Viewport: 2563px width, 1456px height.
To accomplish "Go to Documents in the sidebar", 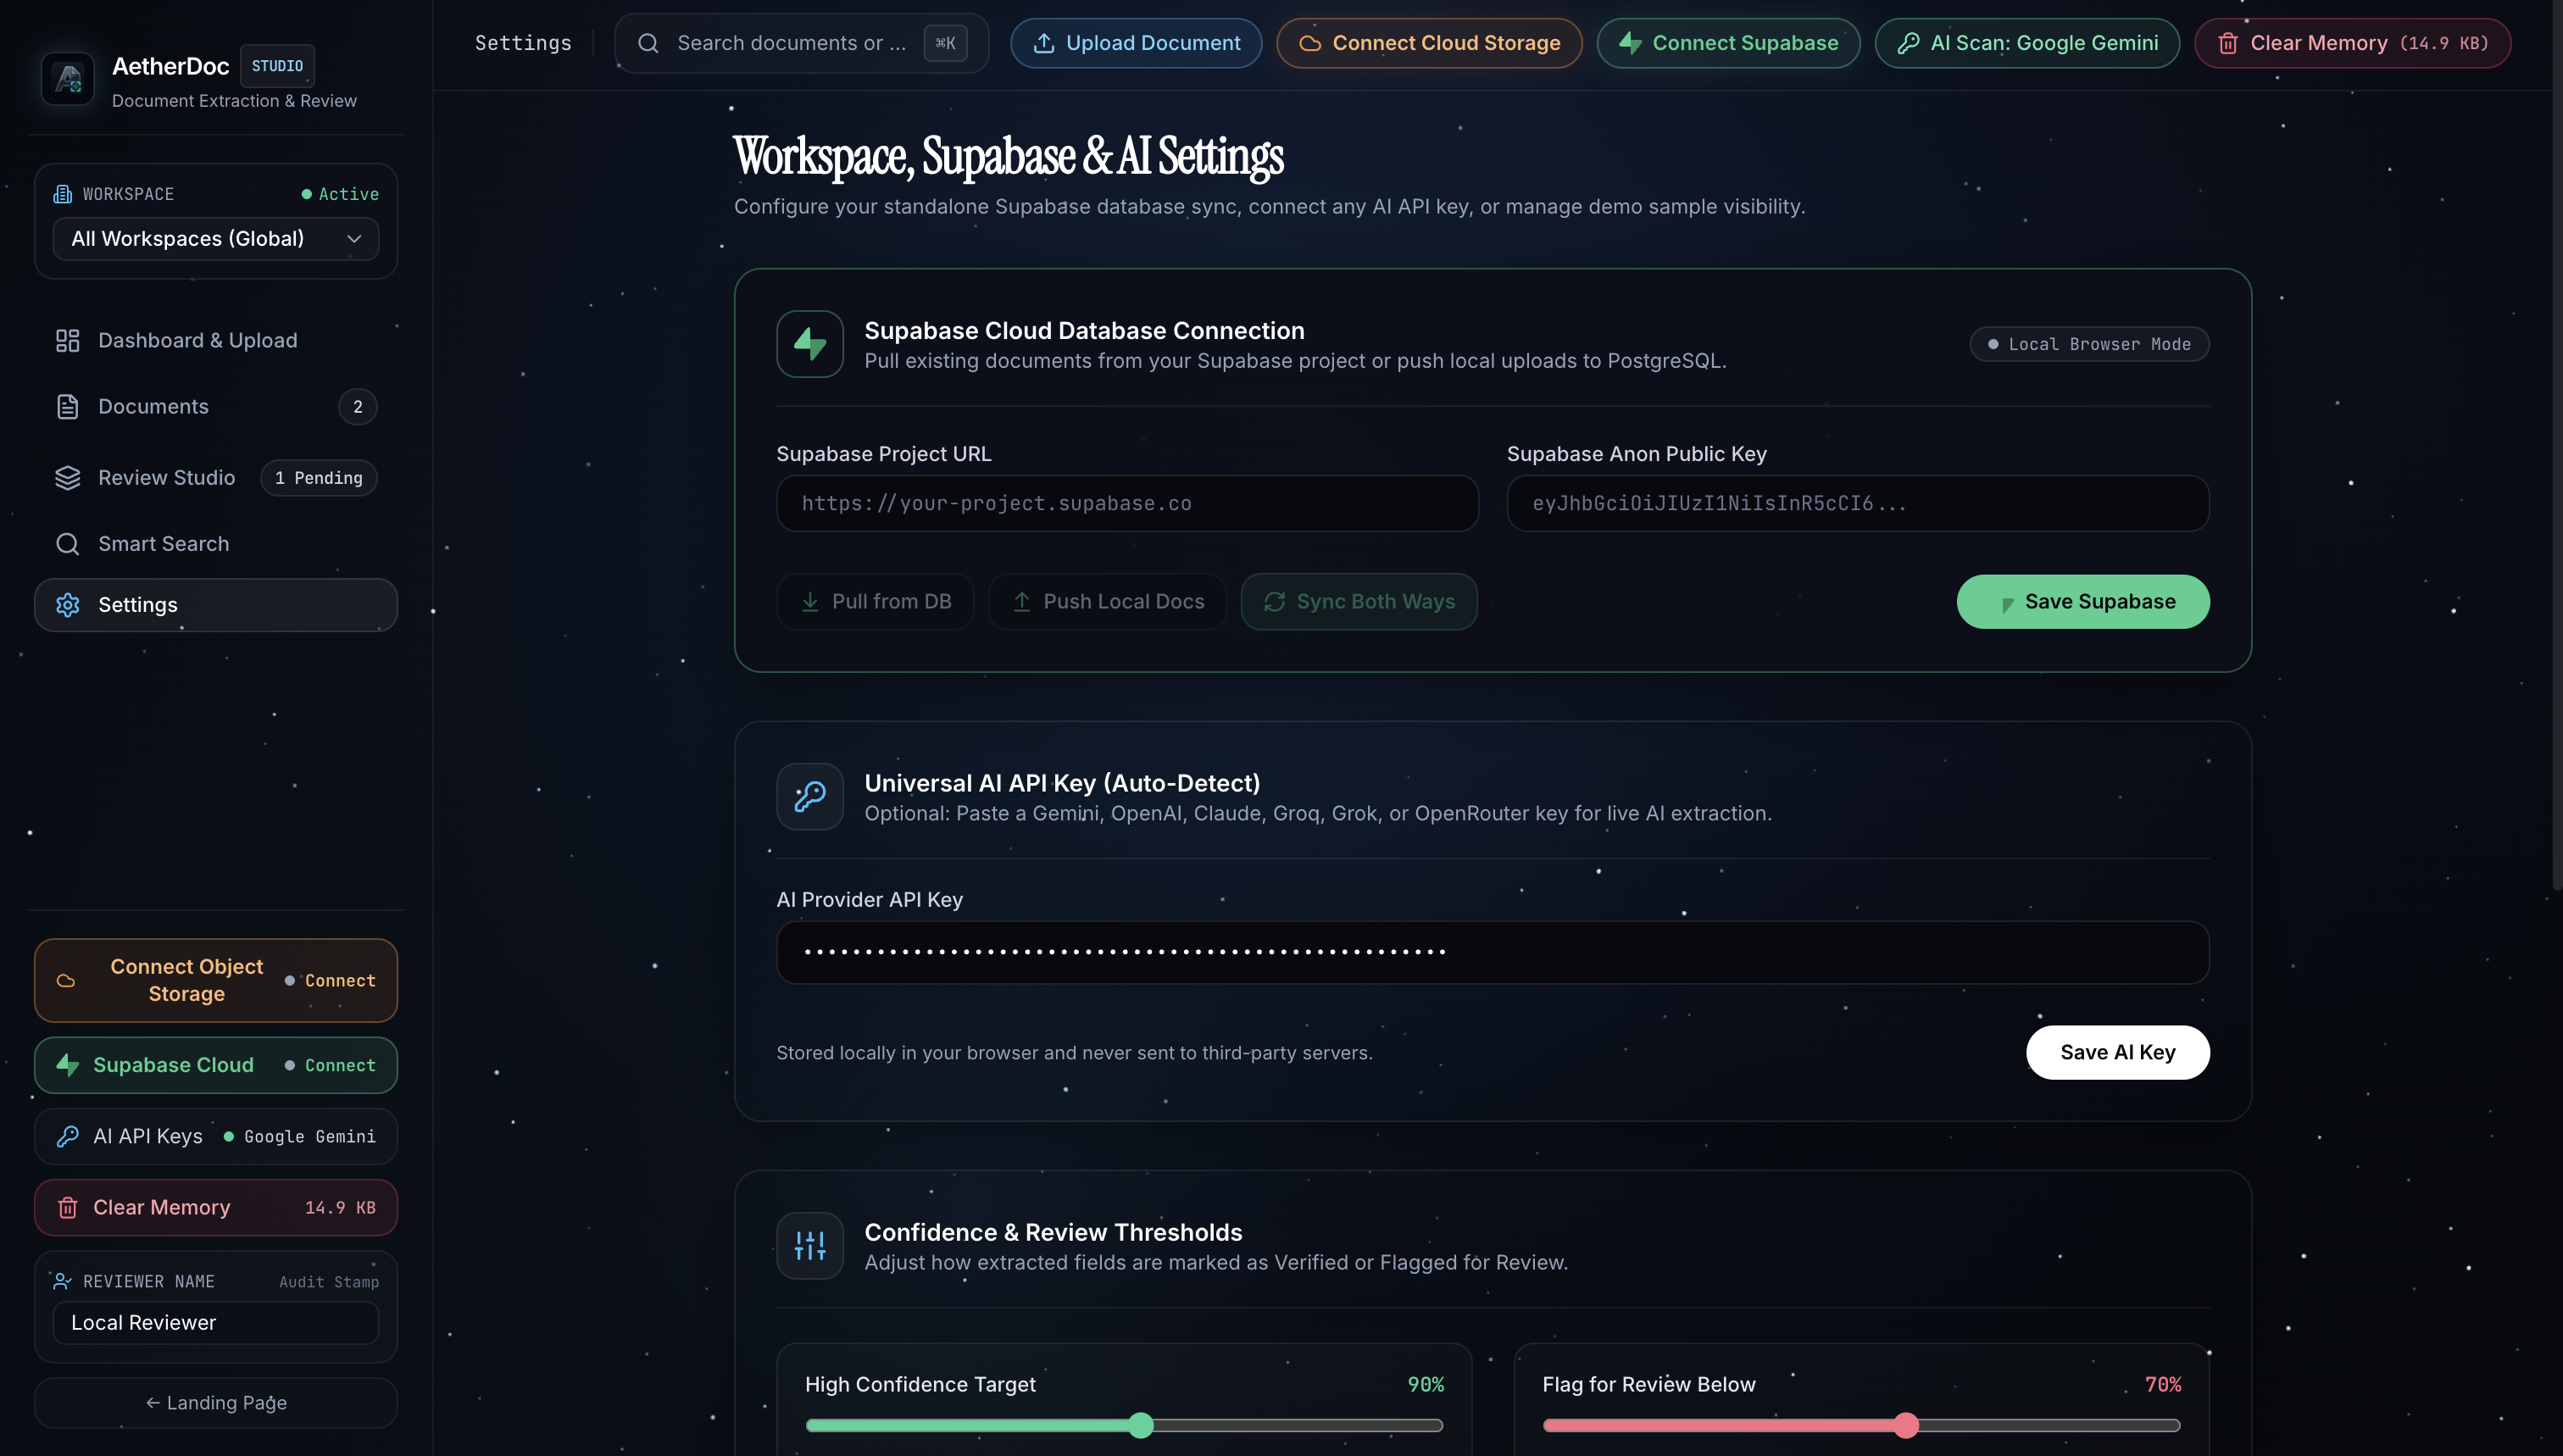I will (216, 407).
